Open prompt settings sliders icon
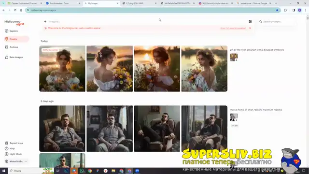The image size is (309, 174). pyautogui.click(x=250, y=21)
